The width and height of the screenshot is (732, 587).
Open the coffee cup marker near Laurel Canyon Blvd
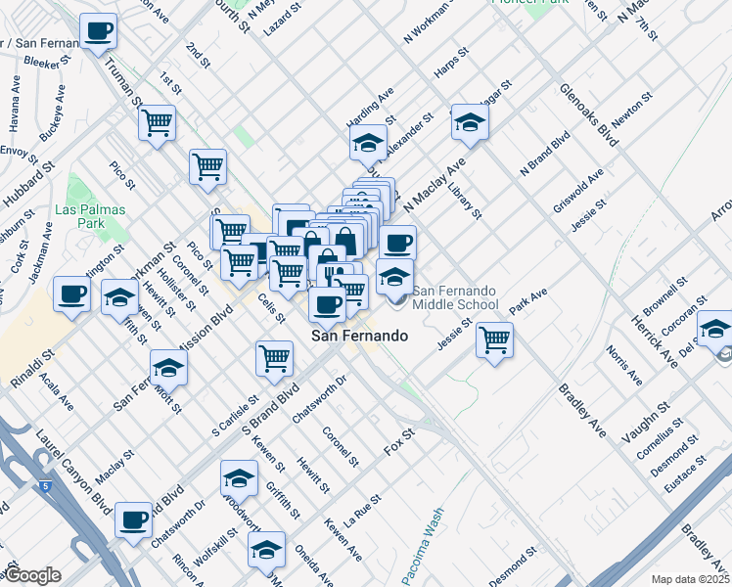pyautogui.click(x=133, y=520)
